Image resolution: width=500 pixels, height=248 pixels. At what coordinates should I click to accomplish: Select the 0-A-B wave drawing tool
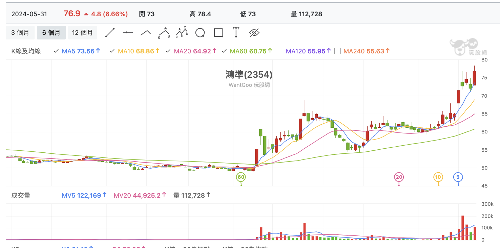(x=164, y=32)
